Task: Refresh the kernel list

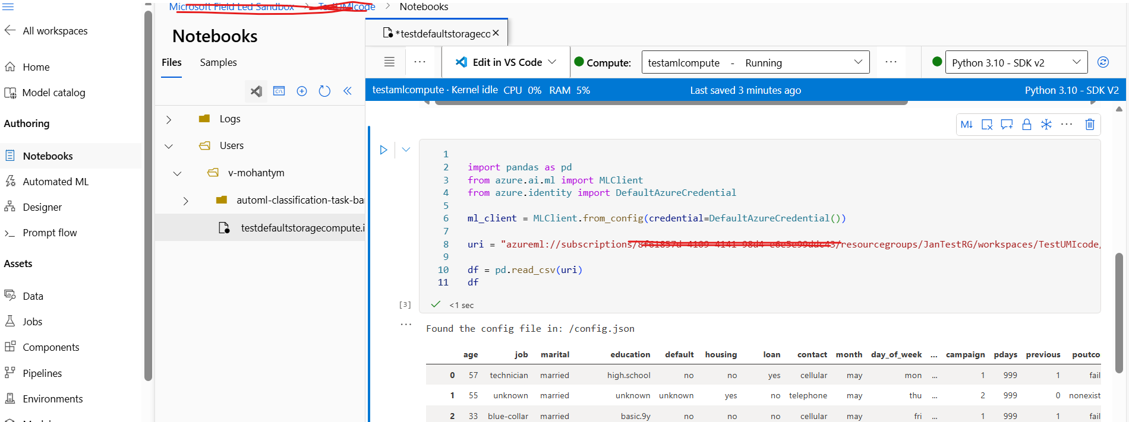Action: [1103, 62]
